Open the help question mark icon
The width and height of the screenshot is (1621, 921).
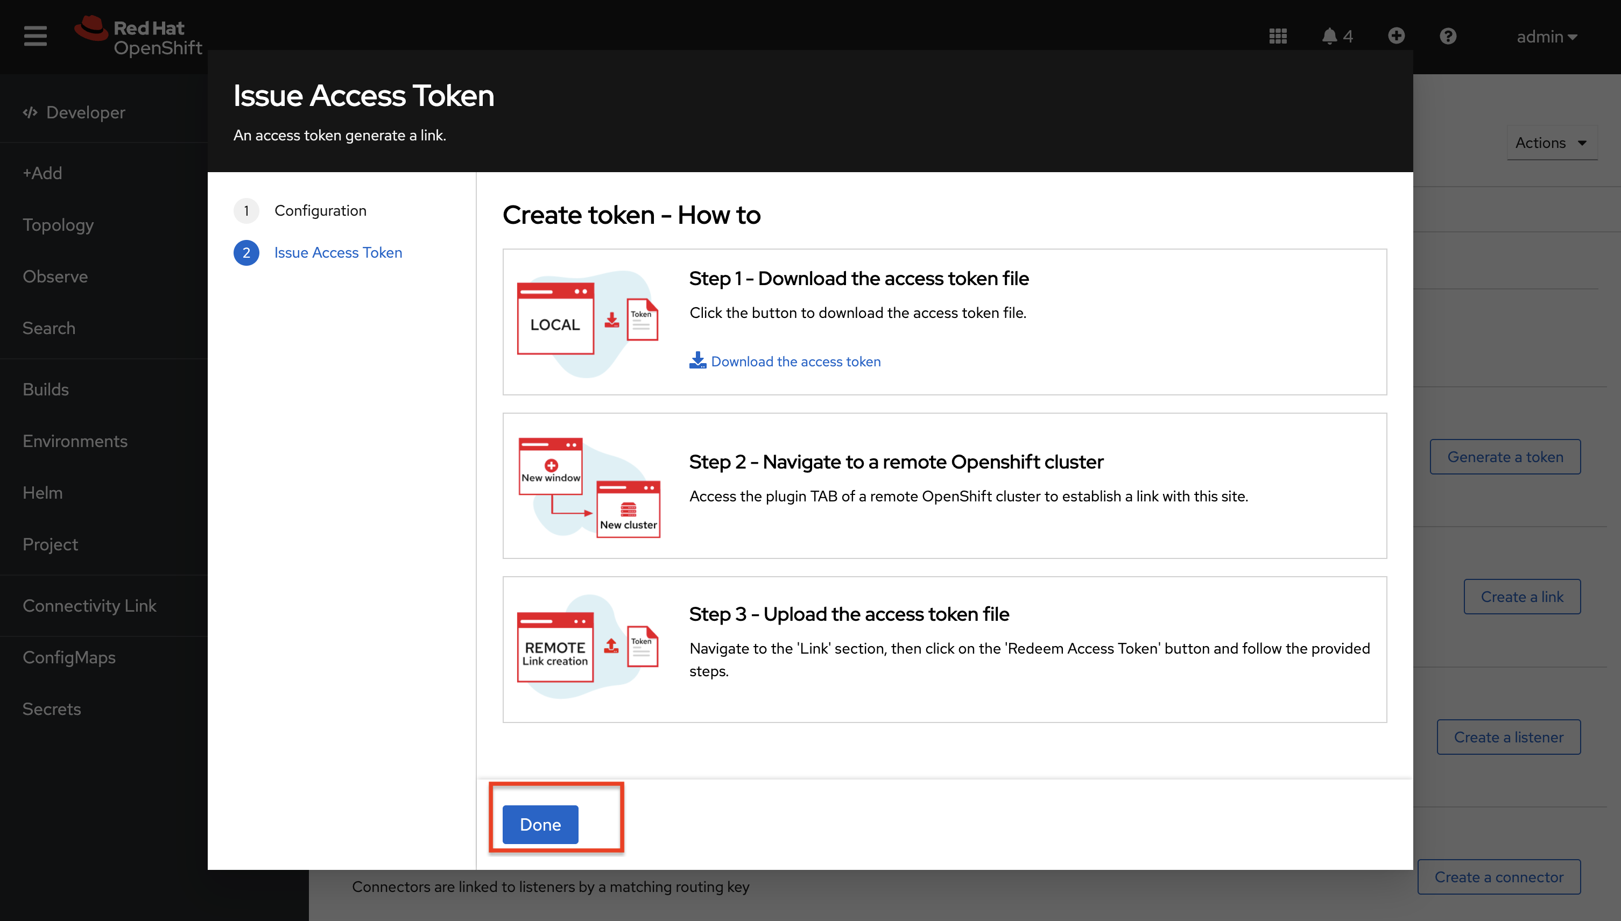(x=1448, y=36)
